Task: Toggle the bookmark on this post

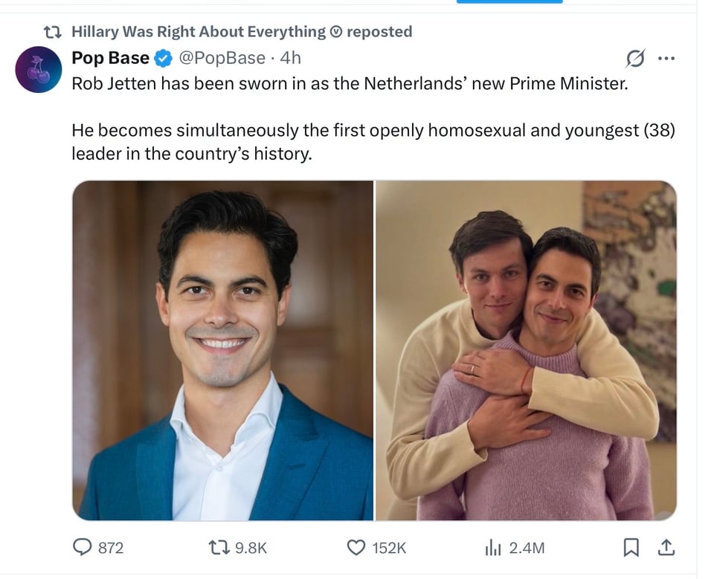Action: (632, 547)
